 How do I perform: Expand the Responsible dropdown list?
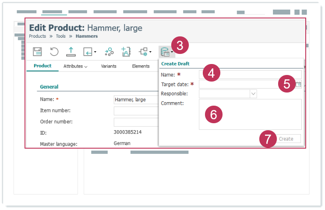pos(253,94)
